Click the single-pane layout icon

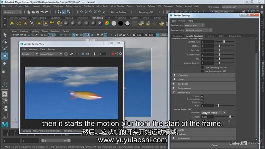[5, 94]
